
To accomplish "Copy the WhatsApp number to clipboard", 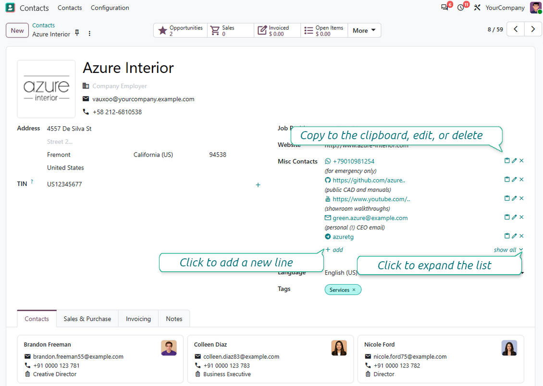I will [x=507, y=160].
